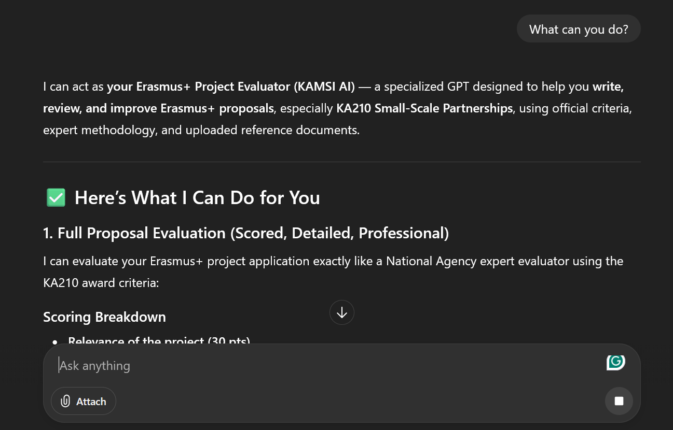
Task: Click the "KA210 award criteria:" line
Action: coord(101,283)
